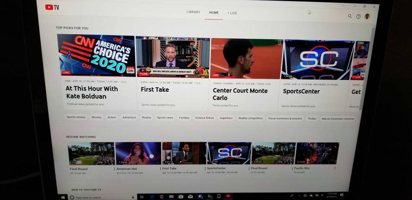
Task: Open the search magnifier icon
Action: 350,16
